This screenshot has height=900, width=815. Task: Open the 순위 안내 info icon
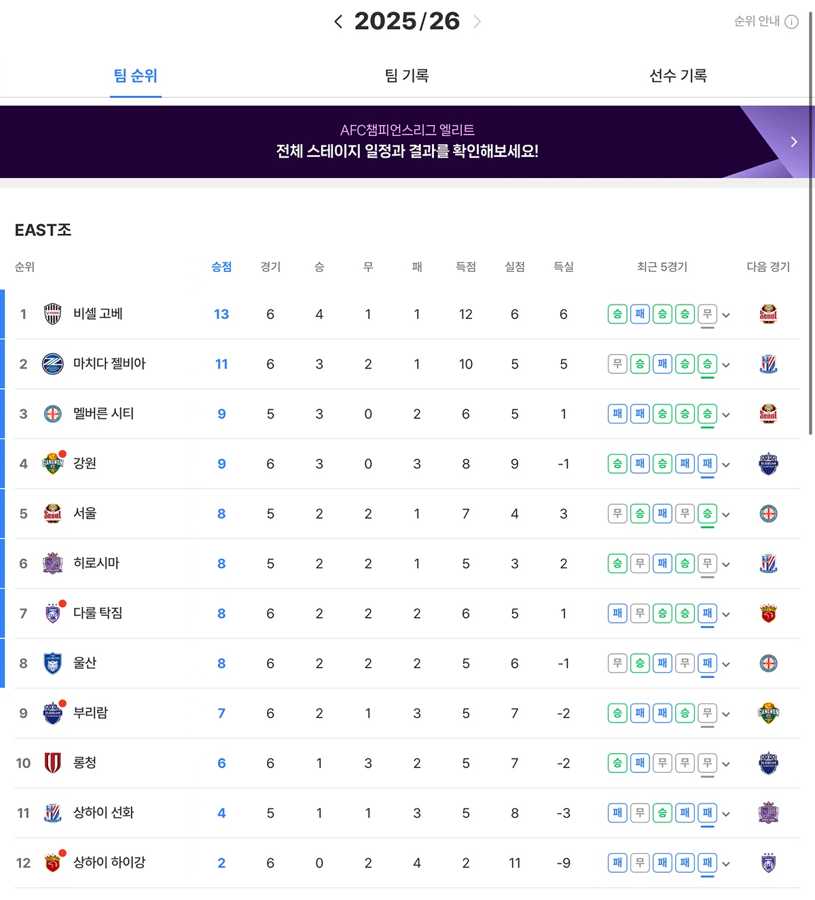click(791, 22)
